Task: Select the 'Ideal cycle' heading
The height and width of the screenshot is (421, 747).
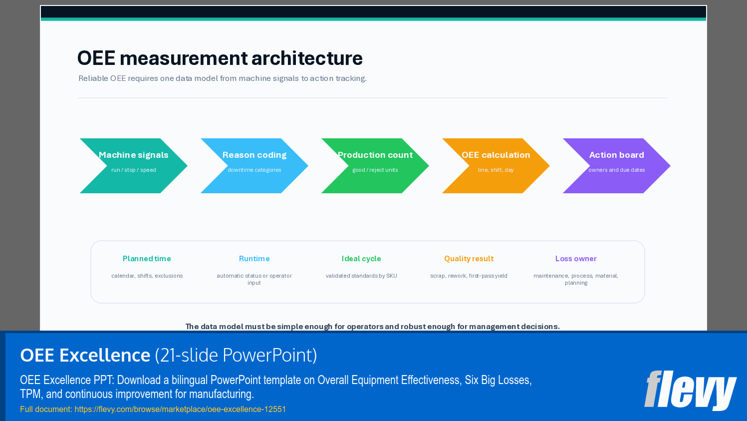Action: click(361, 259)
